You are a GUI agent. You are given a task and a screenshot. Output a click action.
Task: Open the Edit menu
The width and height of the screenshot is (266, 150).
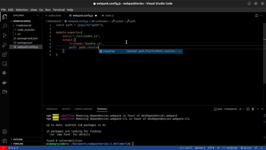pos(10,10)
